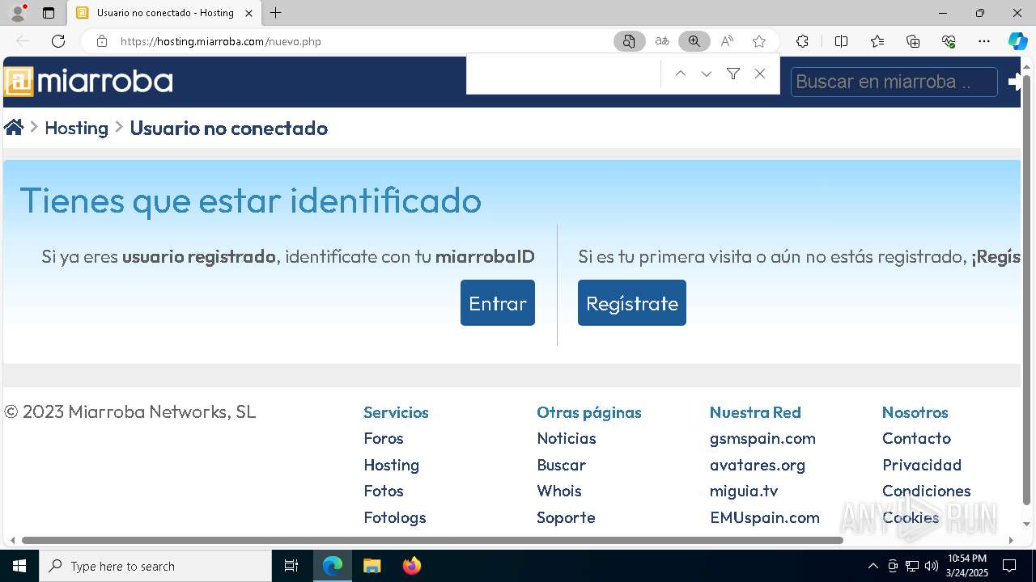Open the Foros link
The image size is (1036, 582).
(x=384, y=438)
